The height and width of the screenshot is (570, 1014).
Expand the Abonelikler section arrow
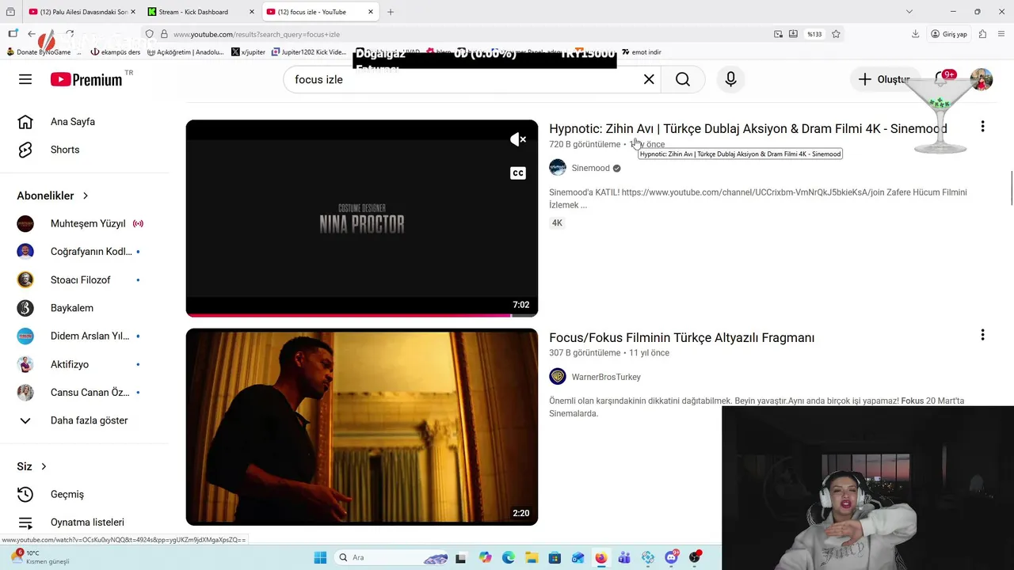pos(86,196)
